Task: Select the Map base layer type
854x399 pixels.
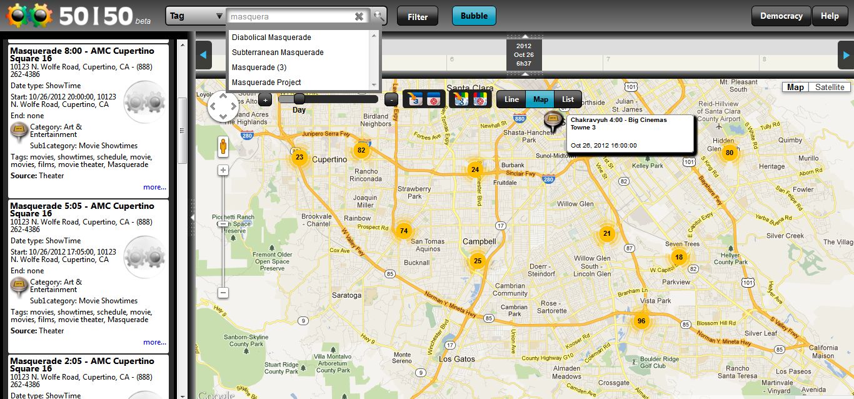Action: [795, 87]
